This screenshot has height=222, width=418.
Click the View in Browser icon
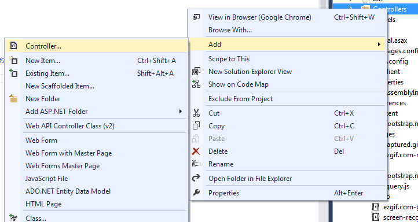tap(196, 17)
